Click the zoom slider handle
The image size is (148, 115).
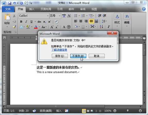click(128, 111)
